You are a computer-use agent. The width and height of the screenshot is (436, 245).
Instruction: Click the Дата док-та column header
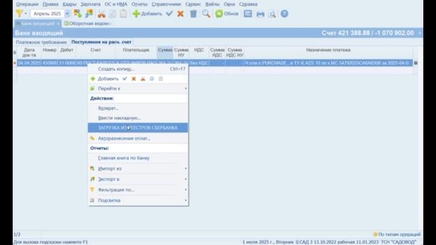pos(29,52)
